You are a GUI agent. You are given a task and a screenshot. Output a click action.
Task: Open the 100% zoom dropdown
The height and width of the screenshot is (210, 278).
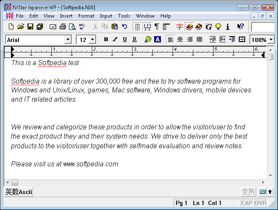tap(271, 39)
